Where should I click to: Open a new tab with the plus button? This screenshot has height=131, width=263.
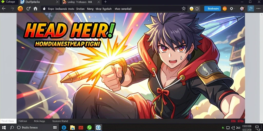[105, 2]
